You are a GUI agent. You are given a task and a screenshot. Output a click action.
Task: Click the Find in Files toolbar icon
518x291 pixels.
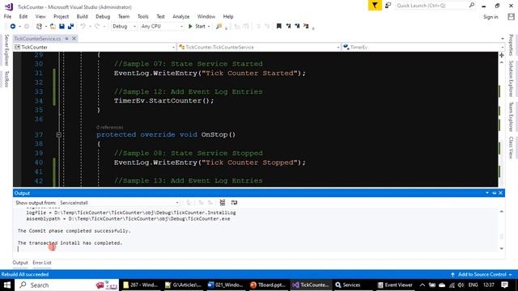click(219, 26)
